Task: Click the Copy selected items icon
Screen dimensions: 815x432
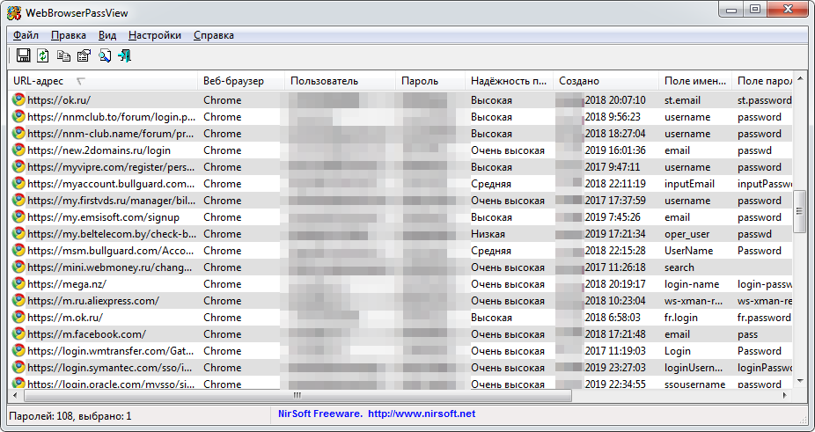Action: point(63,55)
